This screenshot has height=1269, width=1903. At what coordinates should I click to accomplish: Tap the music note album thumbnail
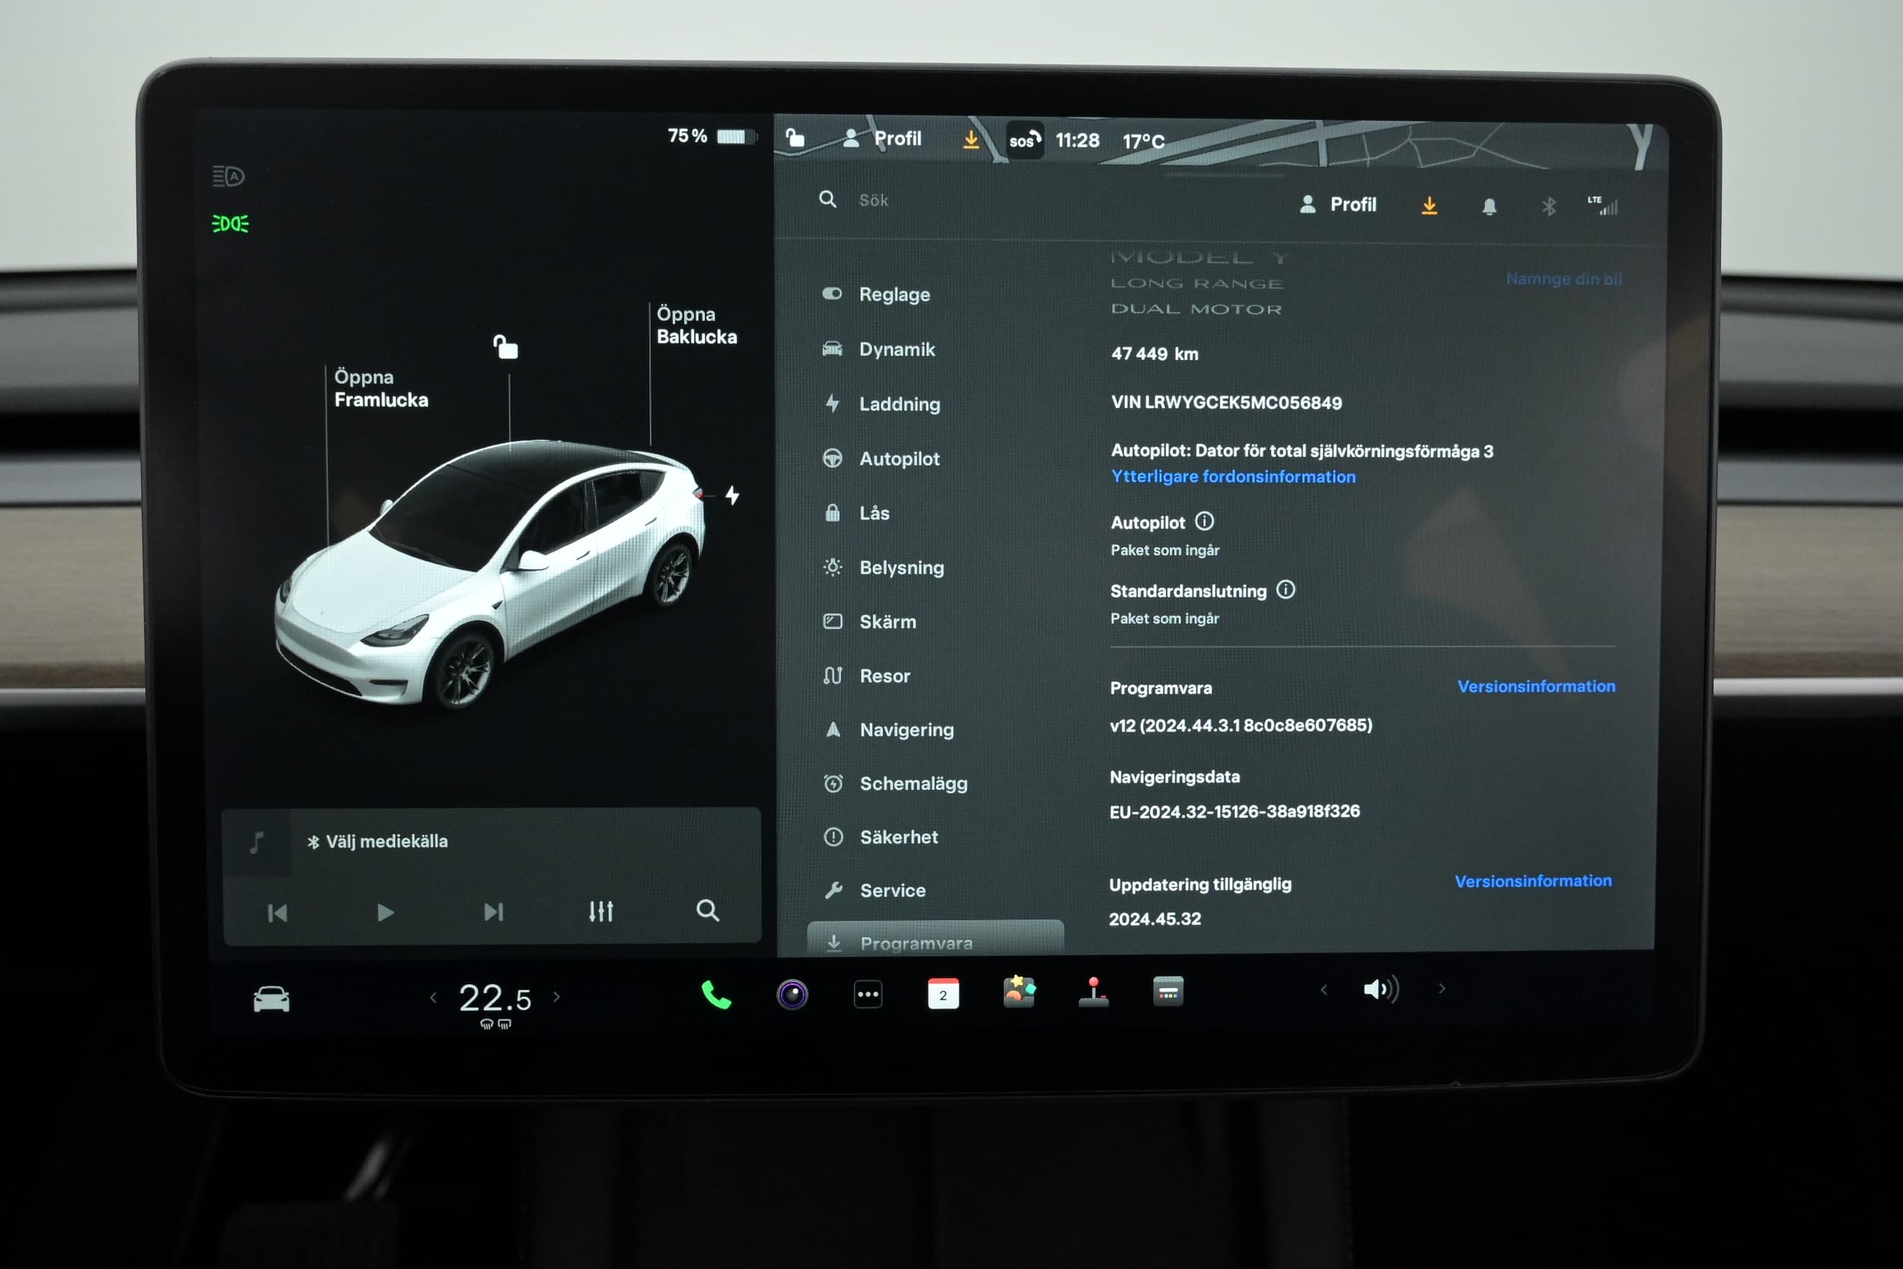pos(257,843)
